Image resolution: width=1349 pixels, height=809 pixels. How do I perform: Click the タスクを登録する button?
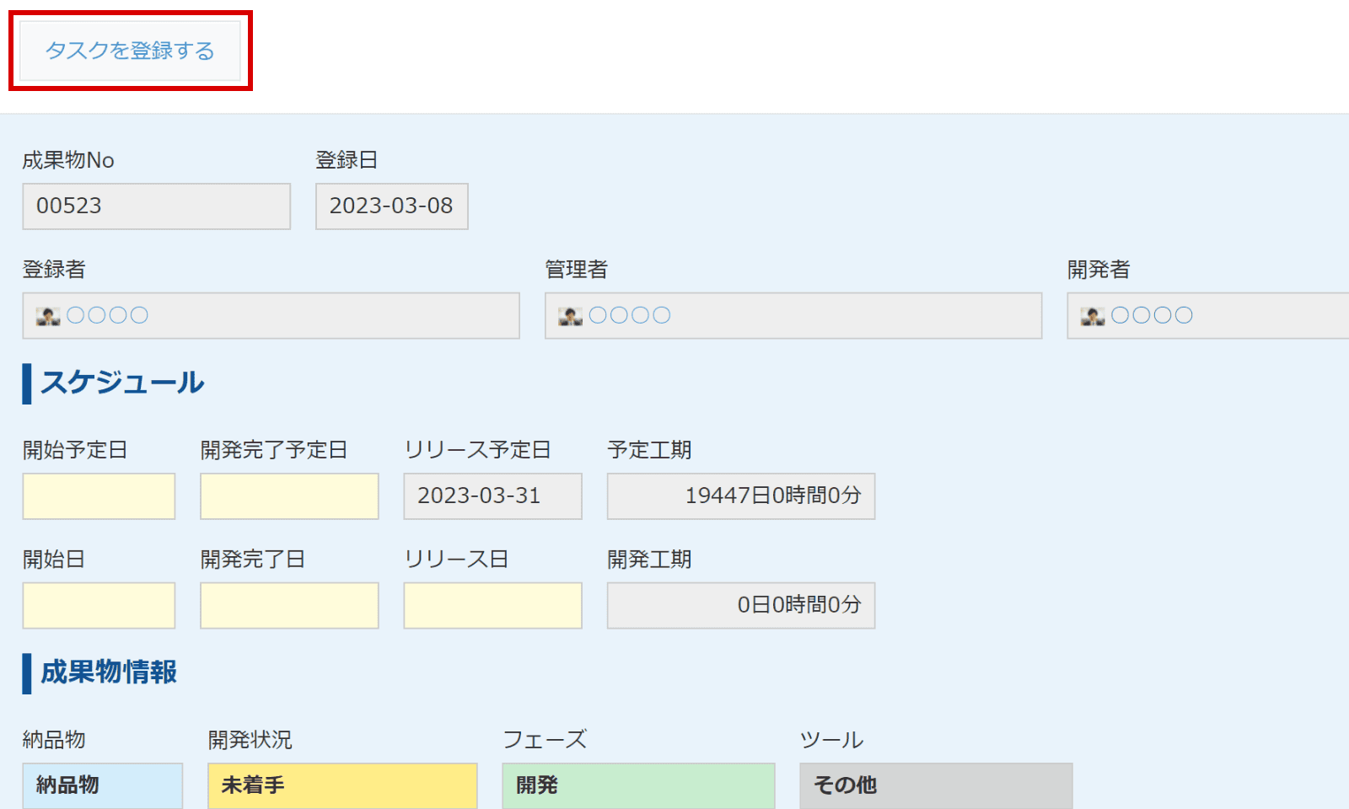click(130, 51)
